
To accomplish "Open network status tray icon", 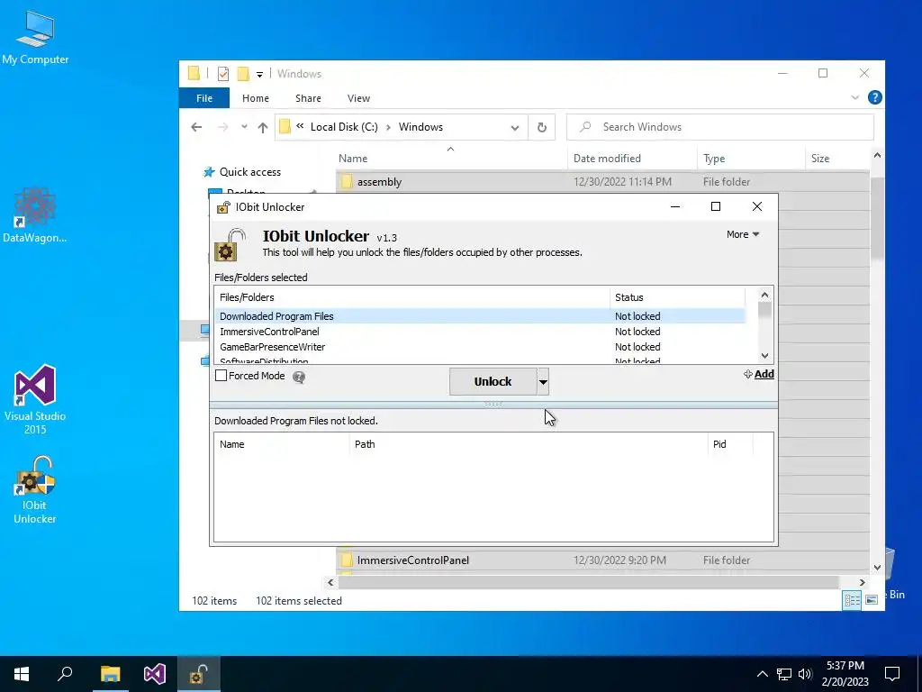I will 784,674.
